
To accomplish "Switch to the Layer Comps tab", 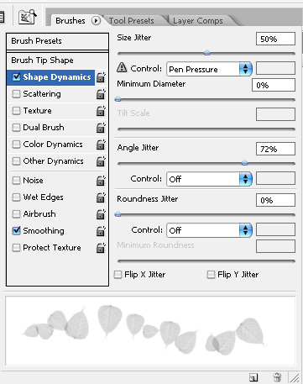I will (x=198, y=21).
